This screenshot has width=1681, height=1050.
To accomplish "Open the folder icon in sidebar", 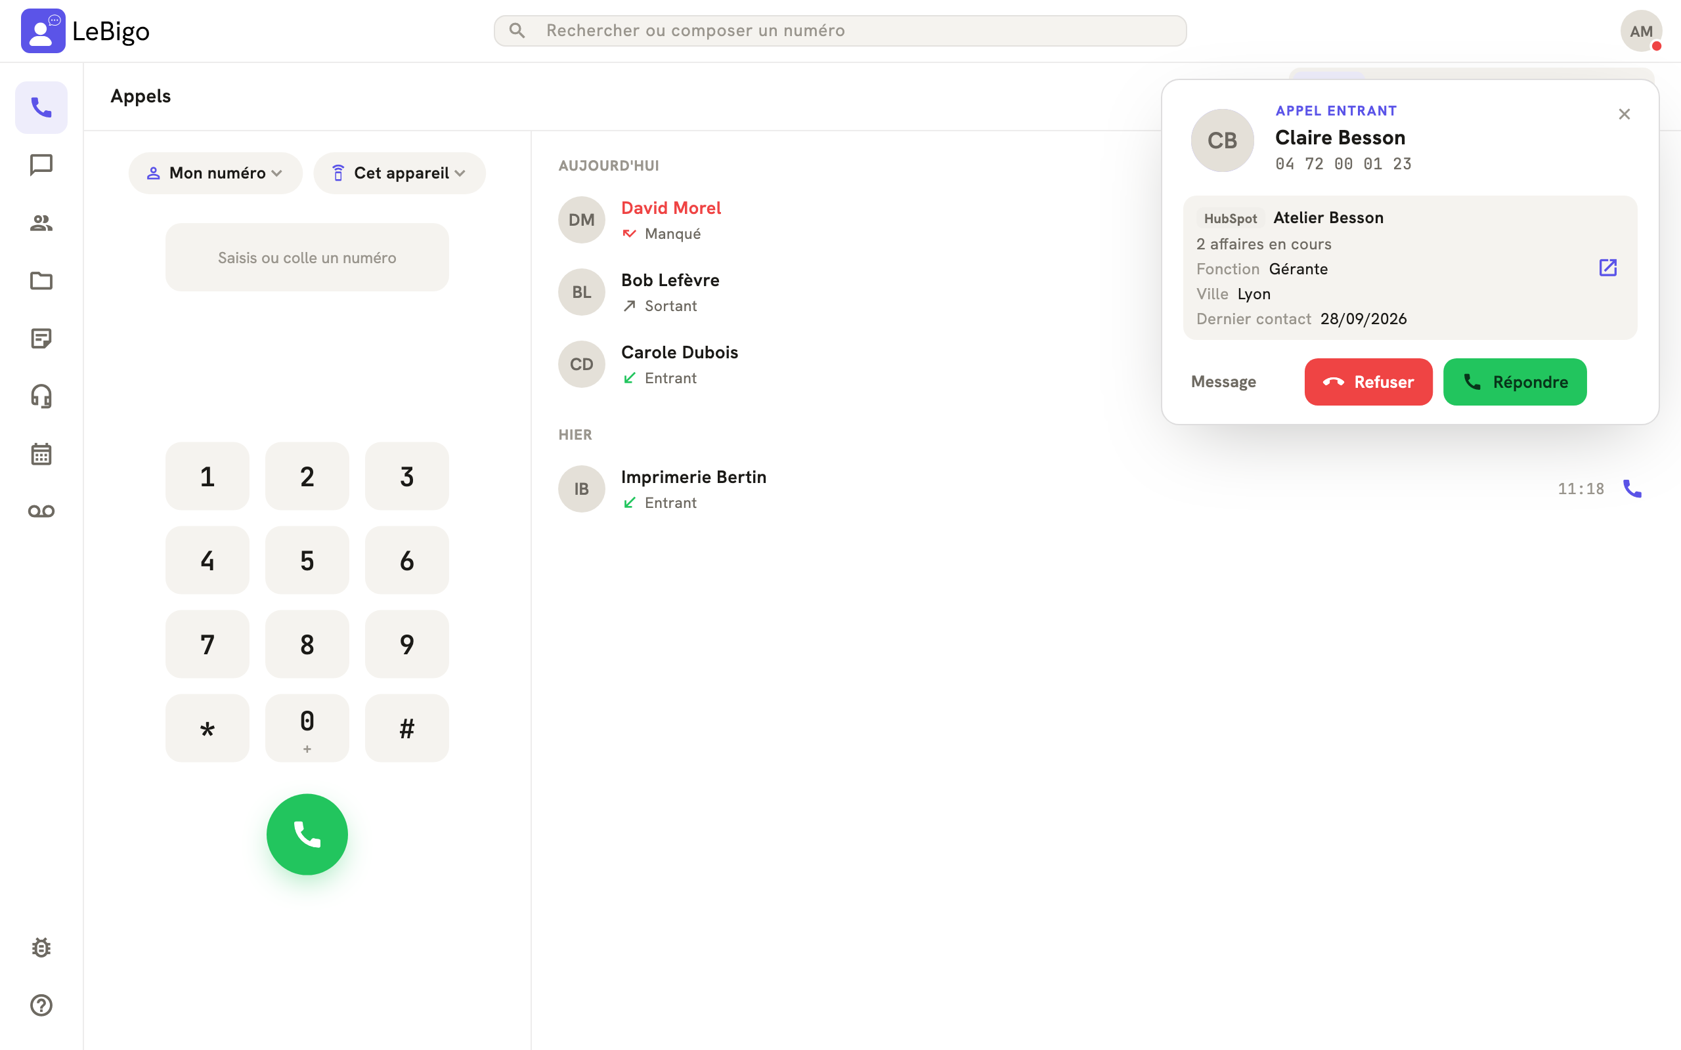I will 41,281.
